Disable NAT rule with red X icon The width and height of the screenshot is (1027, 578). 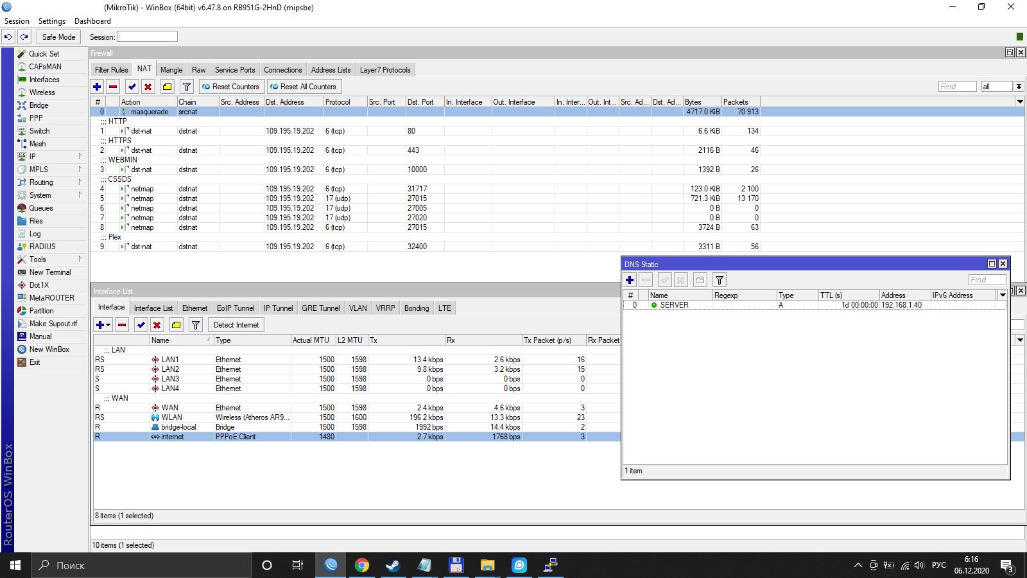coord(148,87)
